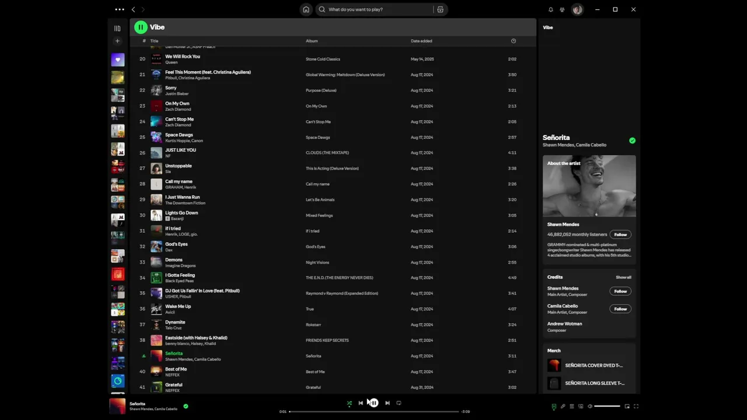Expand Your Library sidebar
The height and width of the screenshot is (420, 747).
117,28
